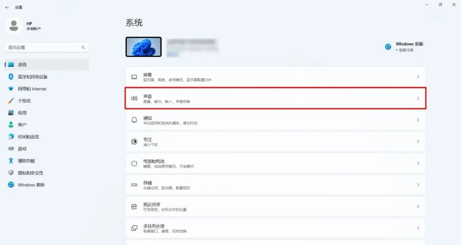
Task: Click the bell icon for 通知
Action: [x=134, y=120]
